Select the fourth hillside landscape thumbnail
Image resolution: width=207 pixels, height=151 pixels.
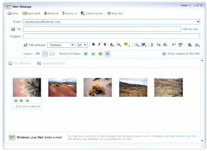133,87
